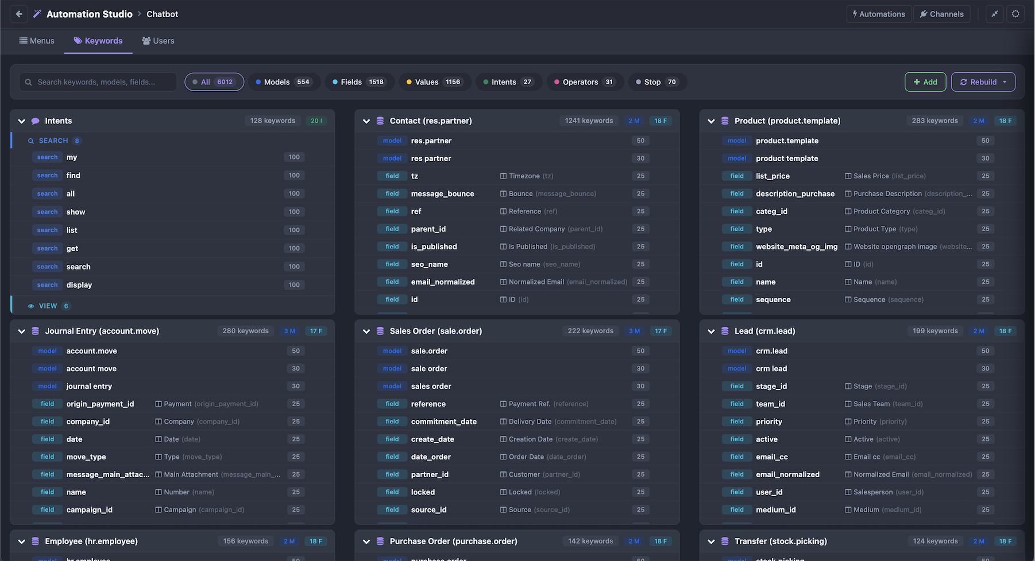Click the chat bubble icon next to Intents
The width and height of the screenshot is (1035, 561).
pyautogui.click(x=36, y=120)
